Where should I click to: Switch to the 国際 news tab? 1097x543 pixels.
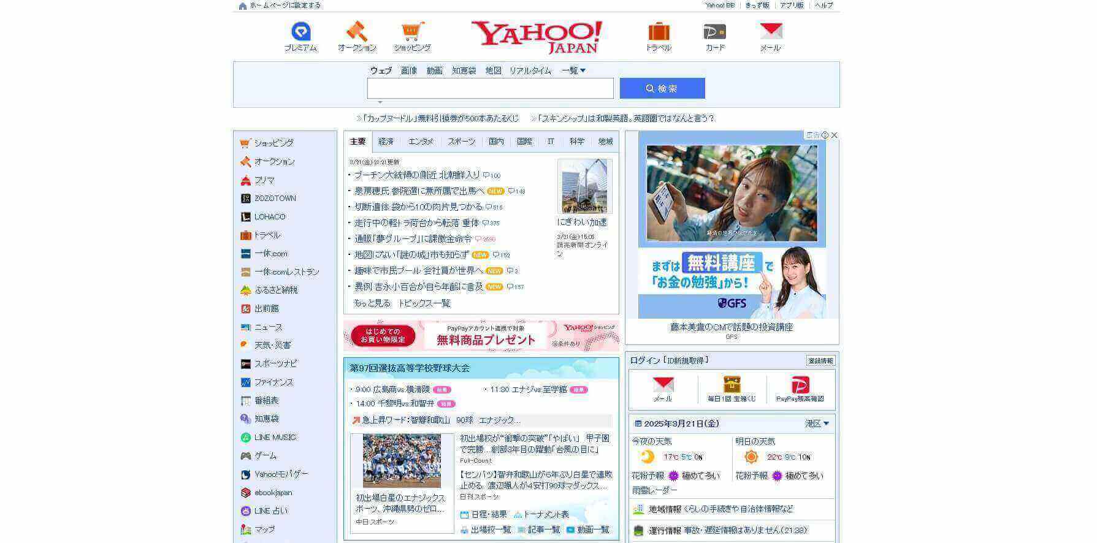(x=524, y=142)
